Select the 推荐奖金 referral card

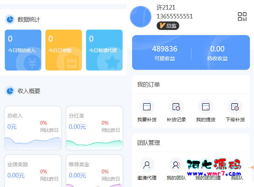click(x=95, y=171)
